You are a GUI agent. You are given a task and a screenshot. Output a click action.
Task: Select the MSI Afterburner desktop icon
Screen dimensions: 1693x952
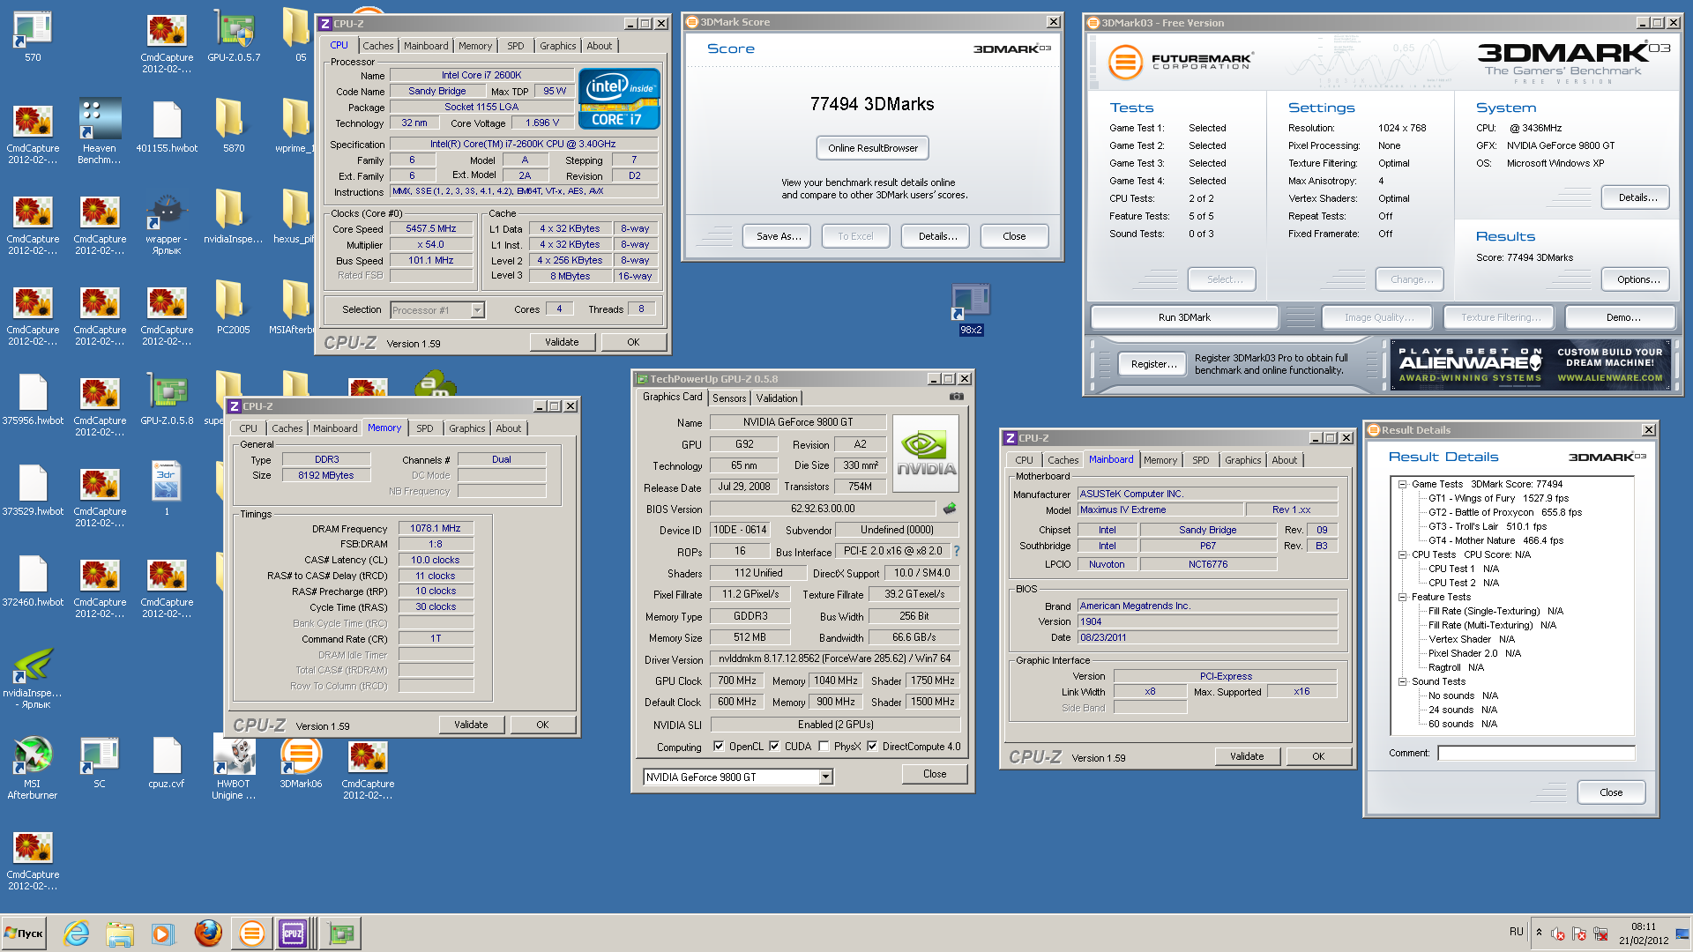tap(33, 769)
